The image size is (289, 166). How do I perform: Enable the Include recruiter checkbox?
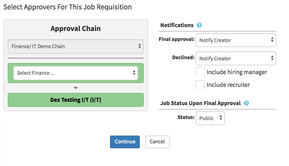click(x=200, y=85)
